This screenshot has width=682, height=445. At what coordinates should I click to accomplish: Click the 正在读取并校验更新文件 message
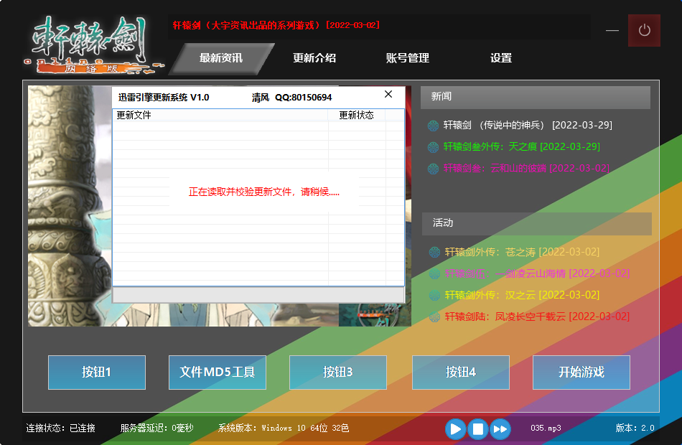(264, 192)
